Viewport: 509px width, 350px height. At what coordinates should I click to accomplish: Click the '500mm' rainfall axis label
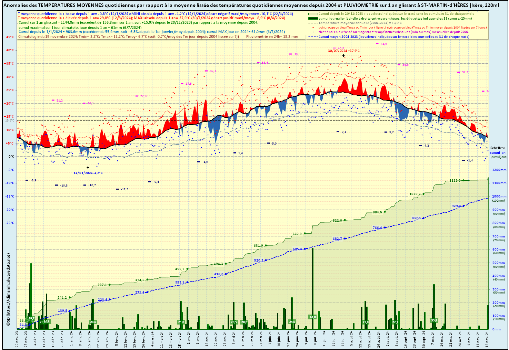point(498,263)
